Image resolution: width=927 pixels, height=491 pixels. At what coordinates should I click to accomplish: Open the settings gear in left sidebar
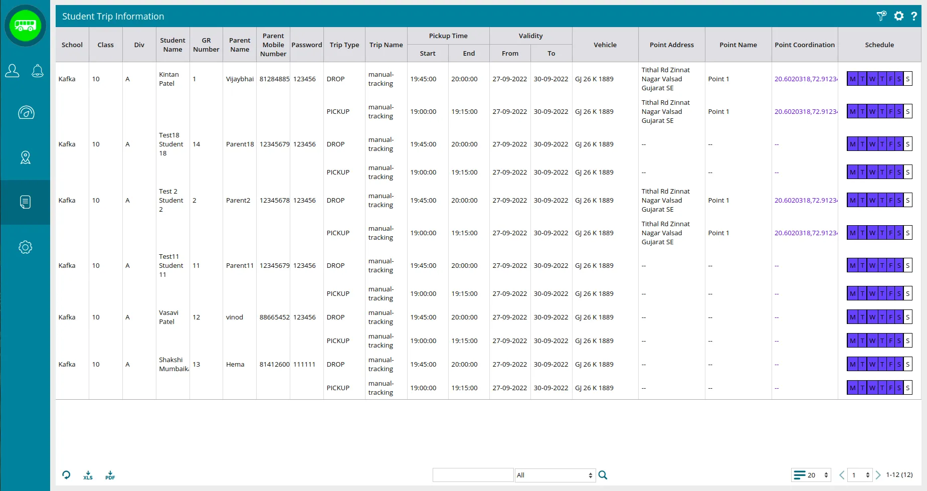[25, 247]
